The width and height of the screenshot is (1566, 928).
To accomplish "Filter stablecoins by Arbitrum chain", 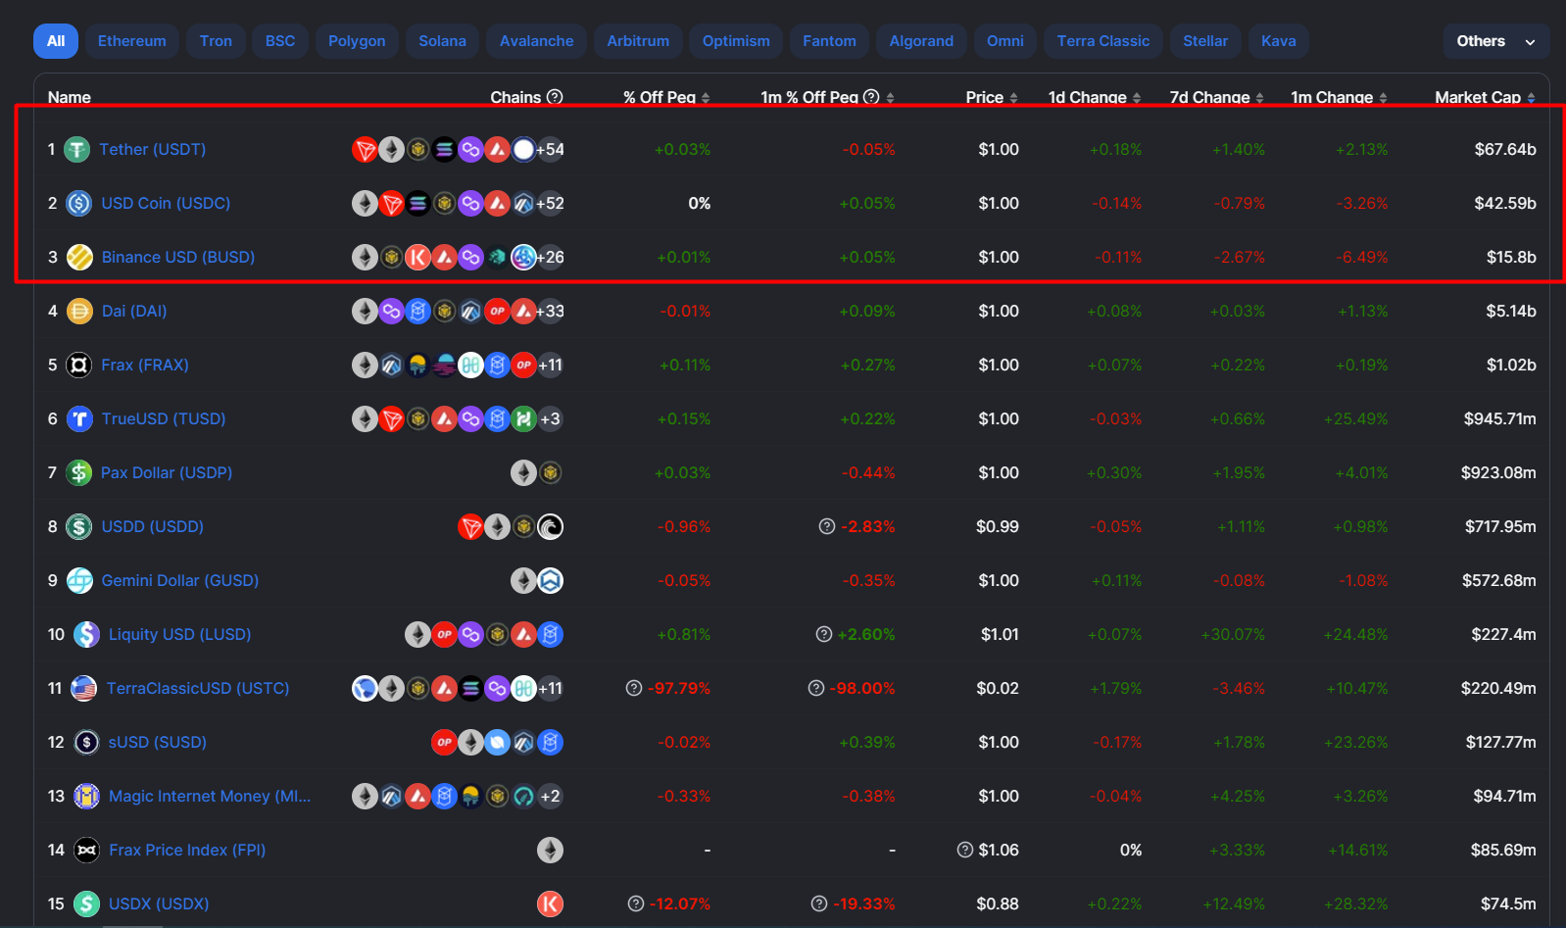I will pyautogui.click(x=638, y=41).
